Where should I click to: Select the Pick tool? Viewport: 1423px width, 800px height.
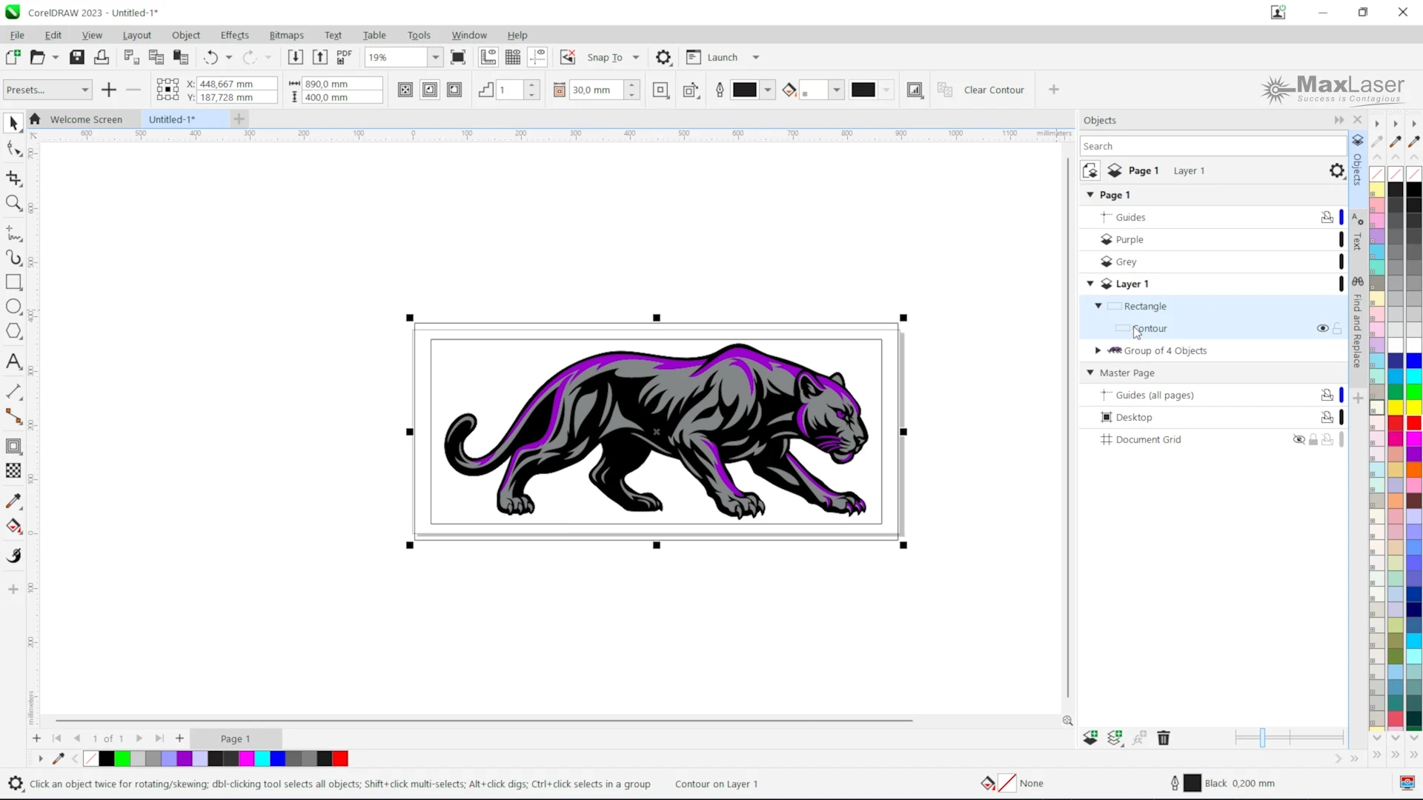pos(13,123)
